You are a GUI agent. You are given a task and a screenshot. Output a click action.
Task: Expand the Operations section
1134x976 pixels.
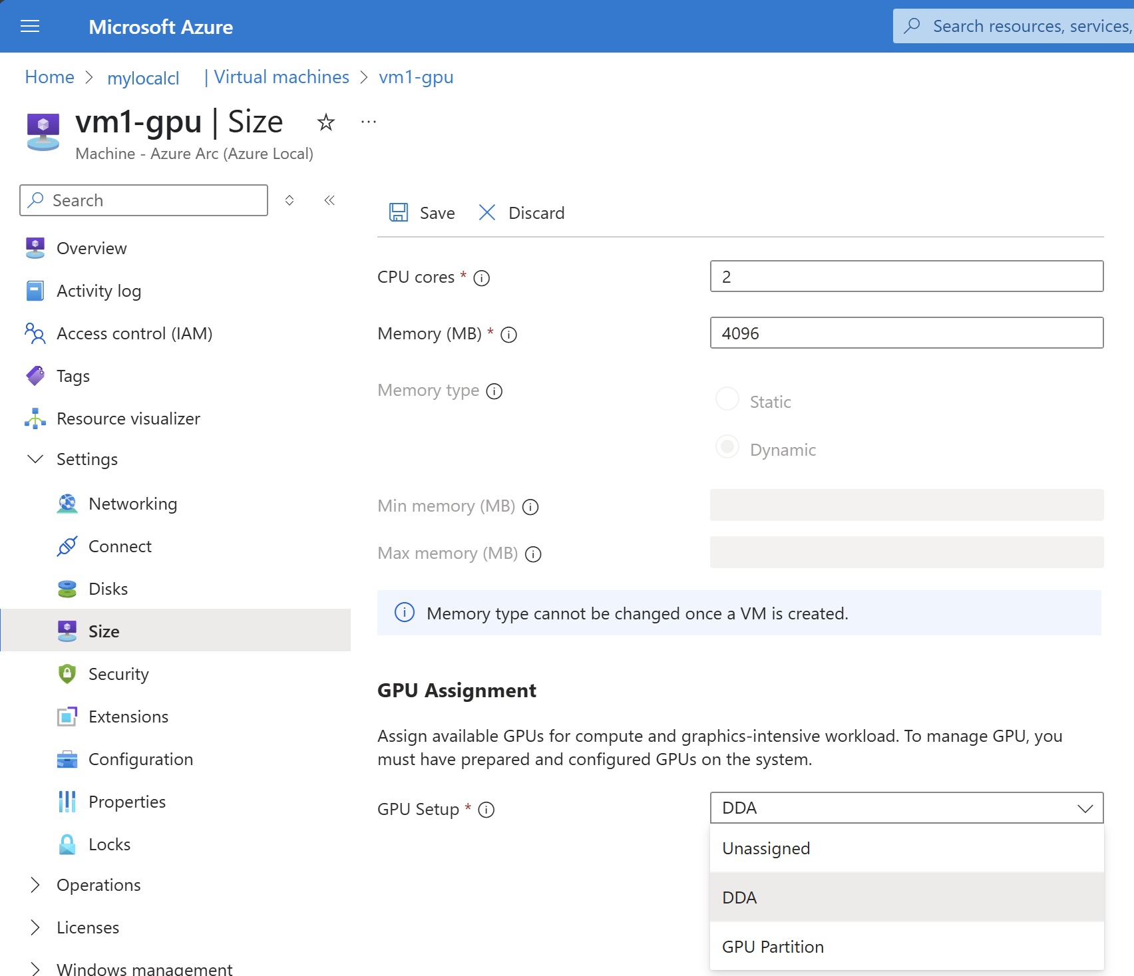(35, 885)
